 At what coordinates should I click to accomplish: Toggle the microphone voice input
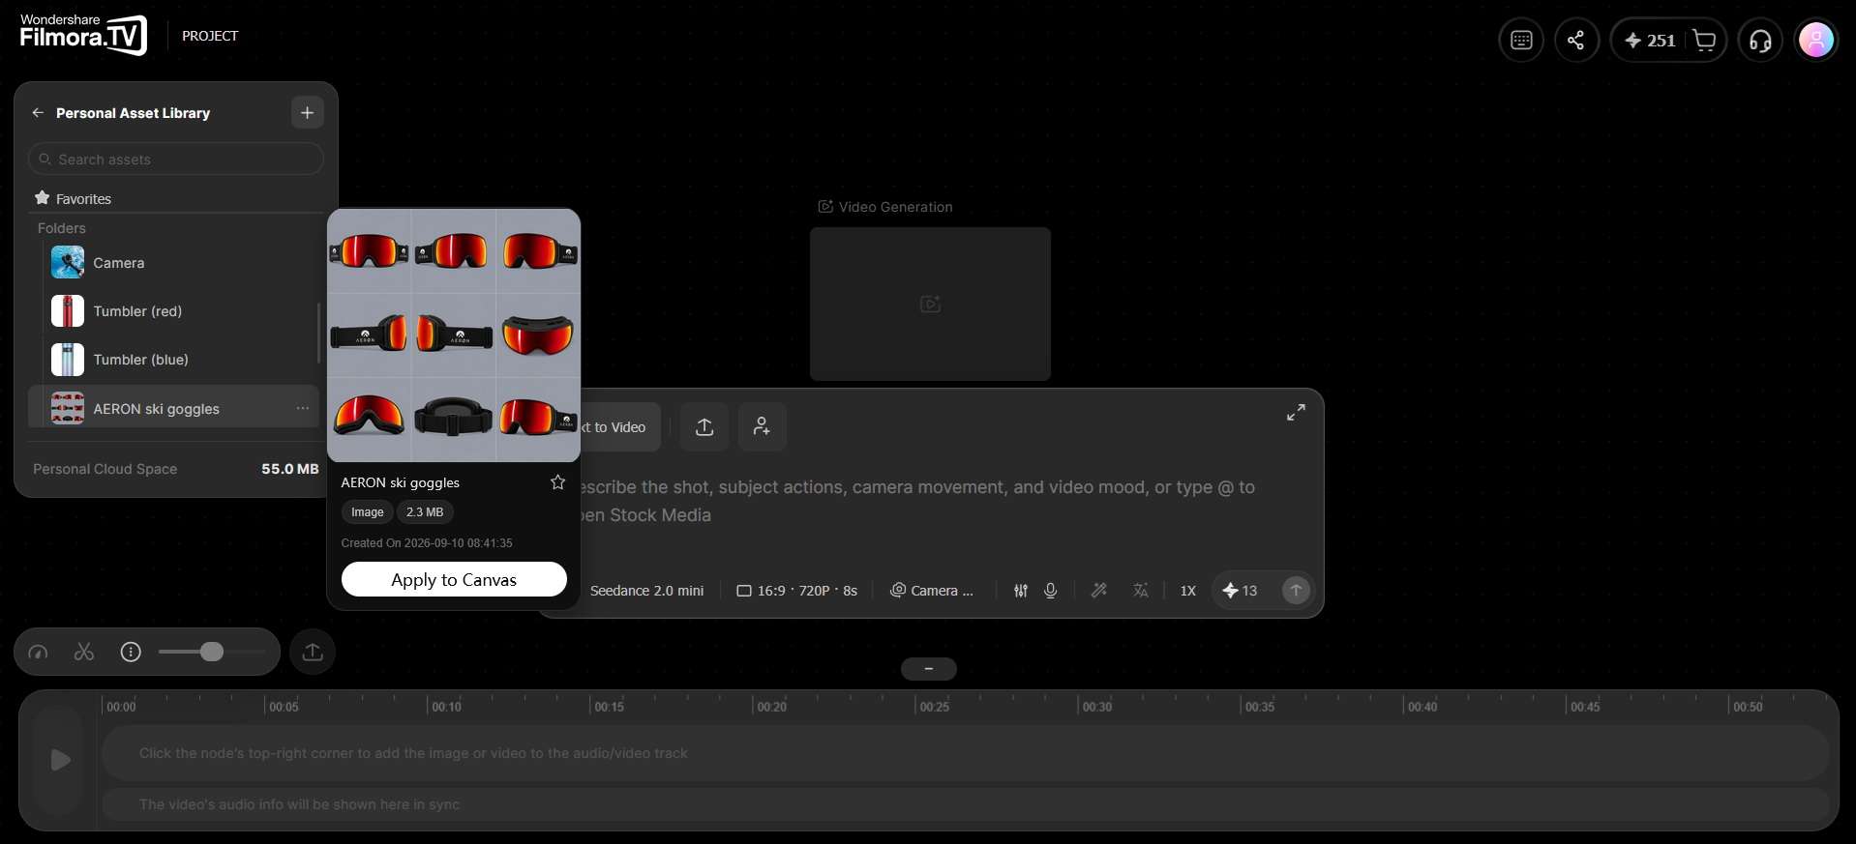pyautogui.click(x=1051, y=591)
